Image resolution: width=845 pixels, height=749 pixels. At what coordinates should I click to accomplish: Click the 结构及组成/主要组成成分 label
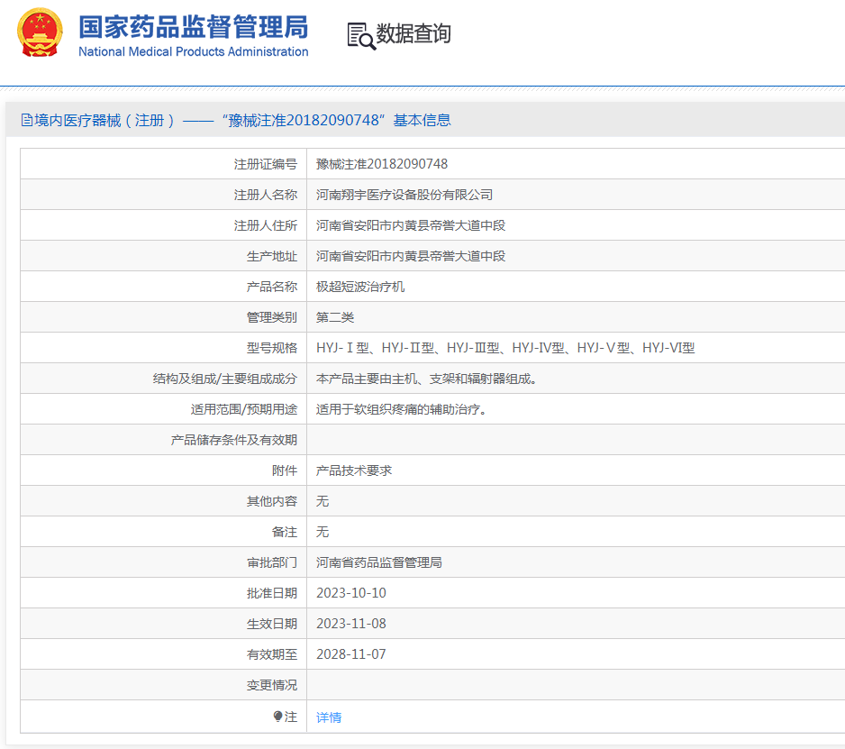(225, 379)
